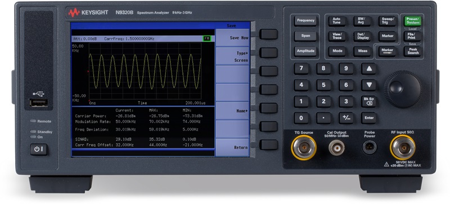Toggle the +/- sign key
This screenshot has height=204, width=450.
346,118
